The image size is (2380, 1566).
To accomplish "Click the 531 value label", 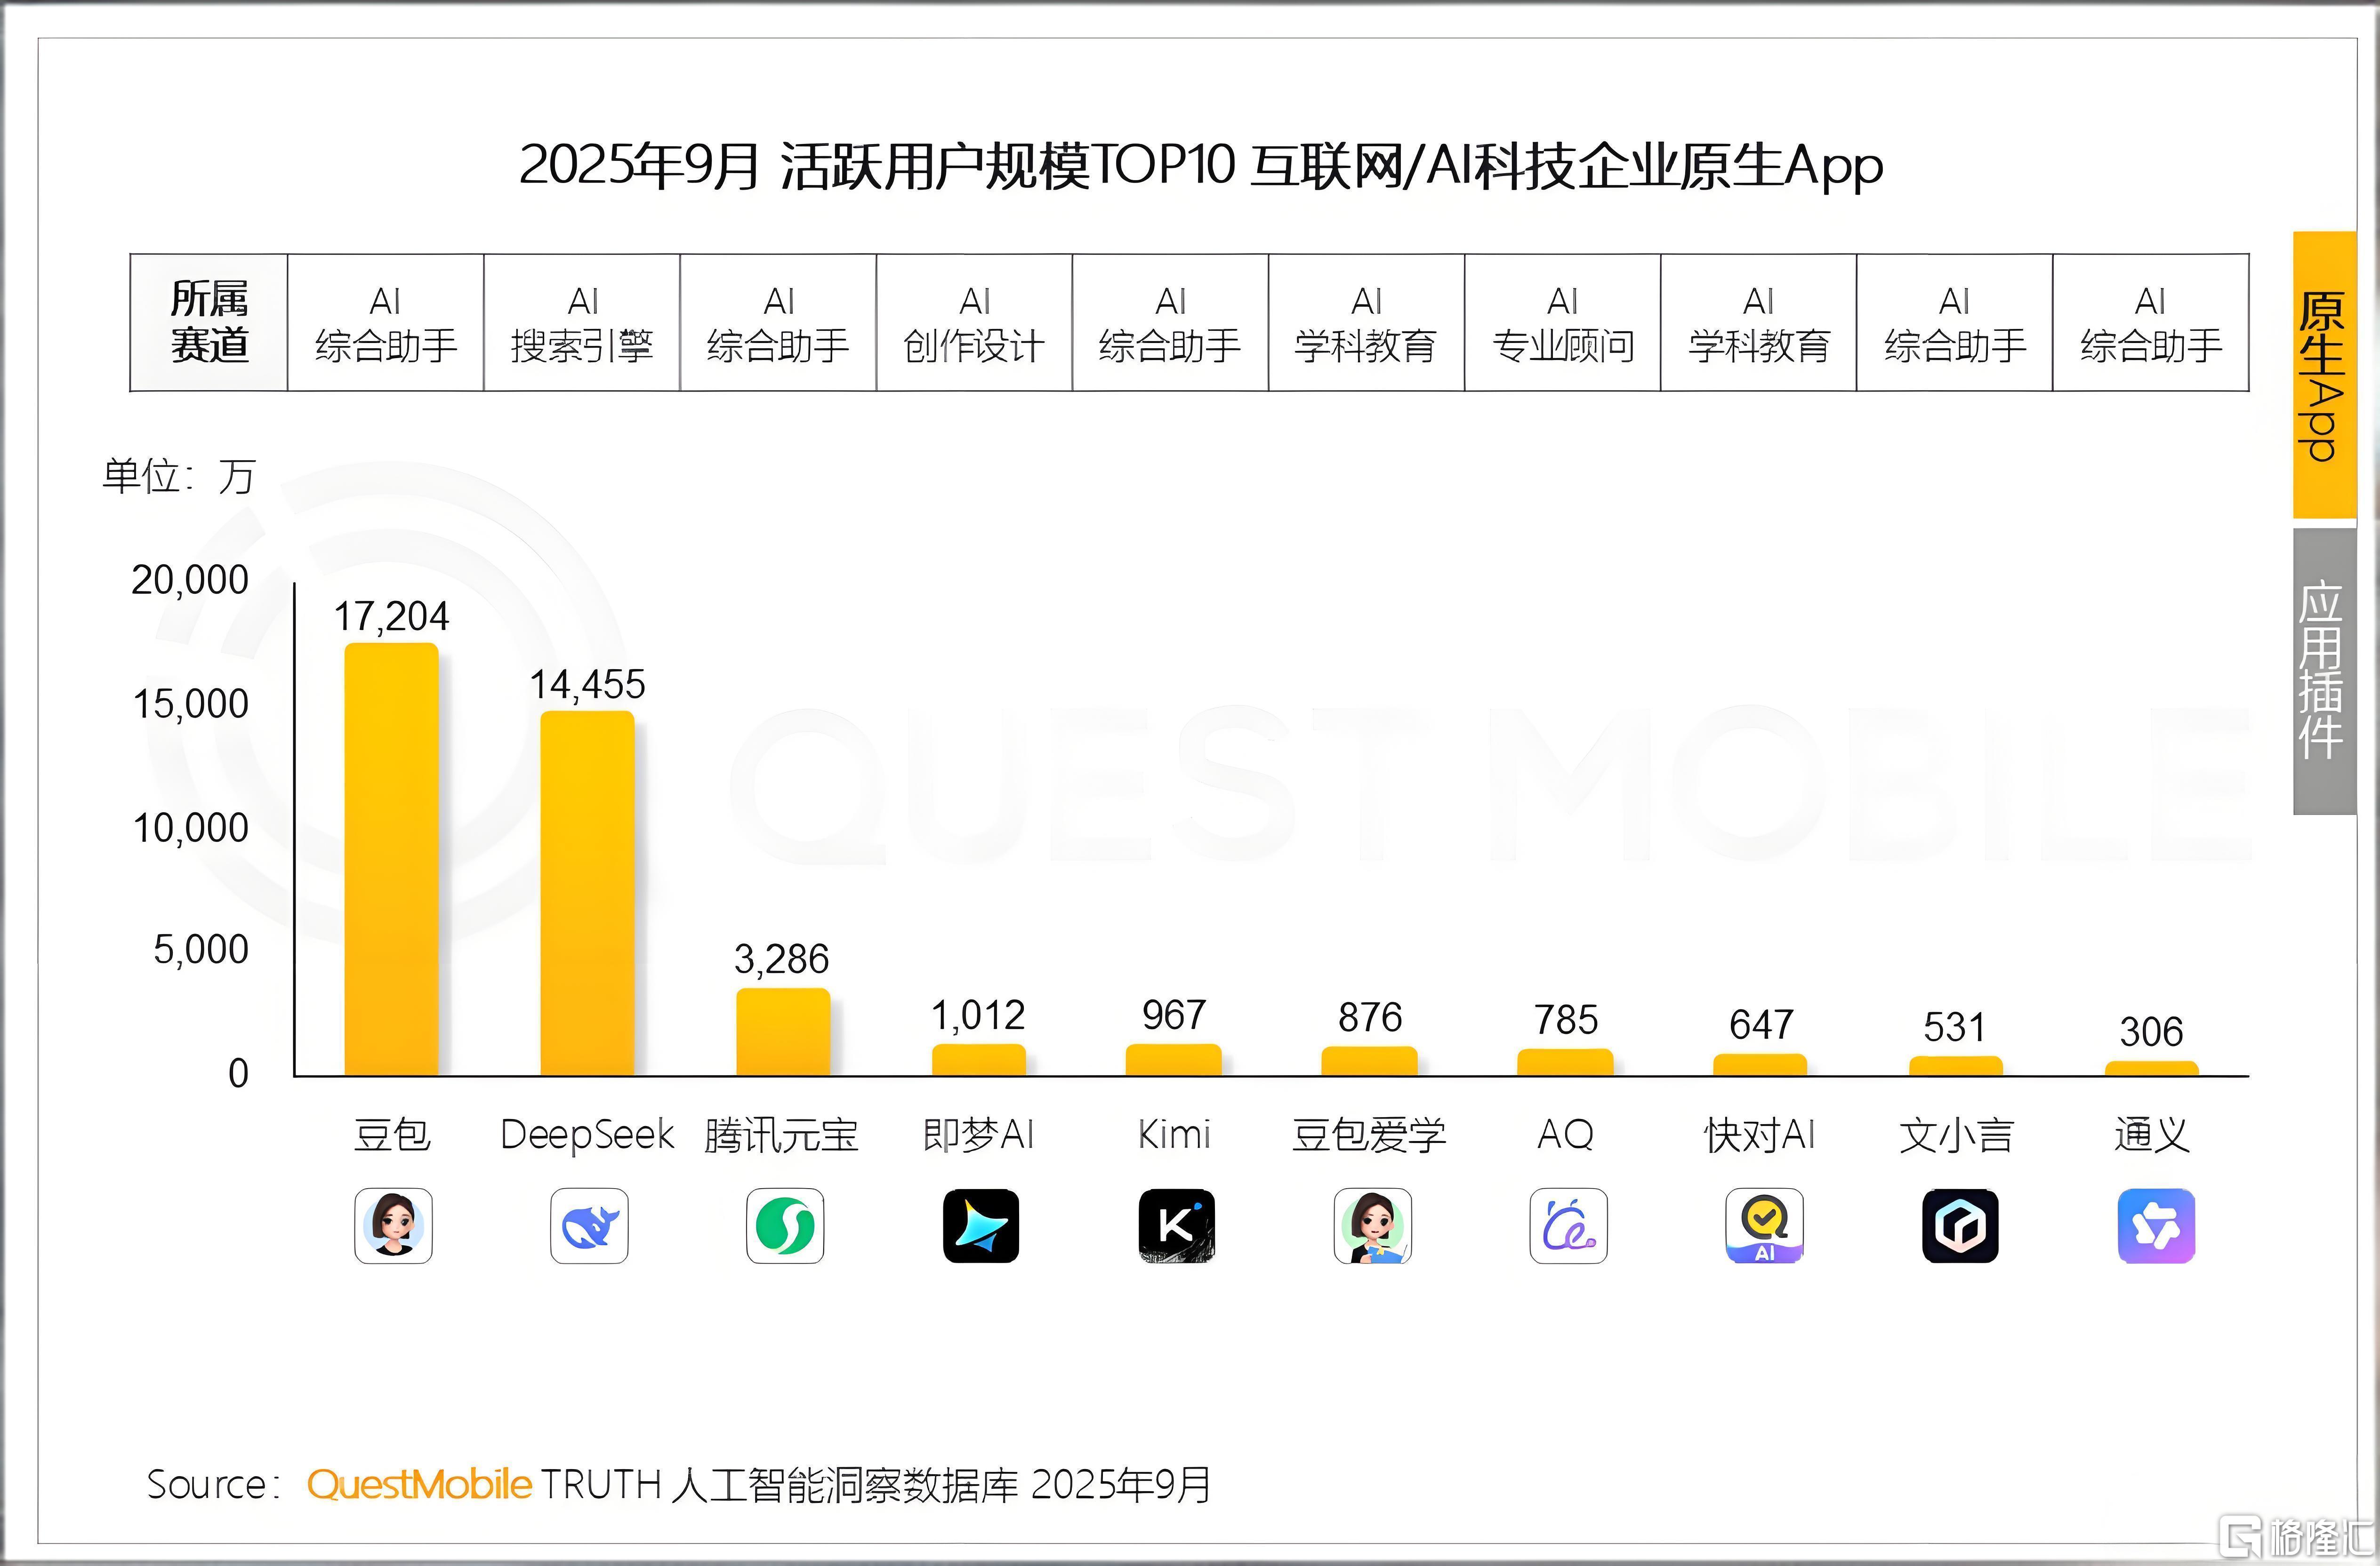I will pyautogui.click(x=1955, y=1027).
